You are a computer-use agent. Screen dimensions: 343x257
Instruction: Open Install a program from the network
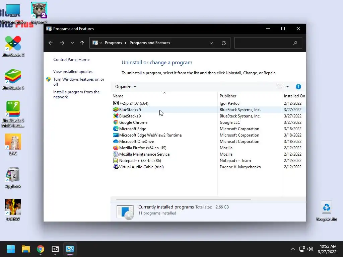point(76,94)
